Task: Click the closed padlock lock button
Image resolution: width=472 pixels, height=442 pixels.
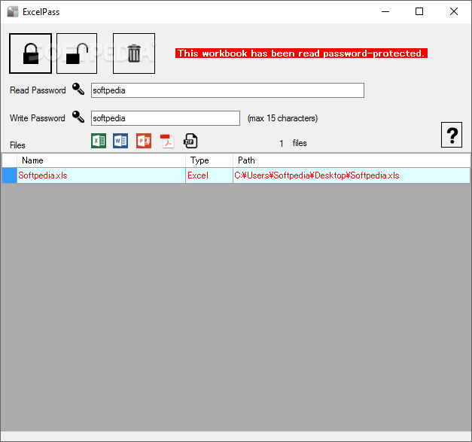Action: coord(30,53)
